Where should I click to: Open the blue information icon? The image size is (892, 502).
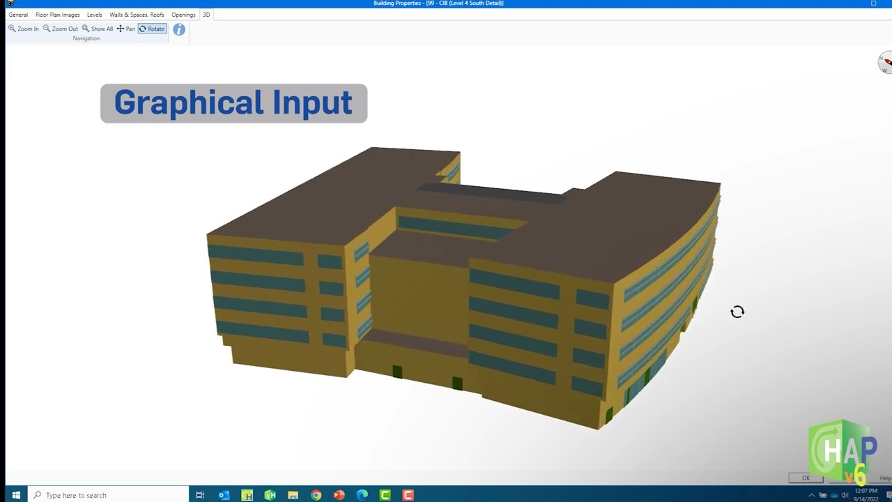[x=179, y=29]
